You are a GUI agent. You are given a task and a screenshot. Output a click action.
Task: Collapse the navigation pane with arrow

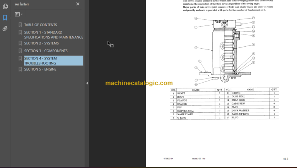[87, 83]
